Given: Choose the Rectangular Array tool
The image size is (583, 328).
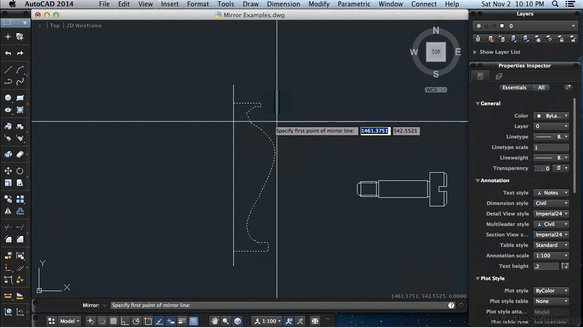Looking at the screenshot, I should pos(20,199).
